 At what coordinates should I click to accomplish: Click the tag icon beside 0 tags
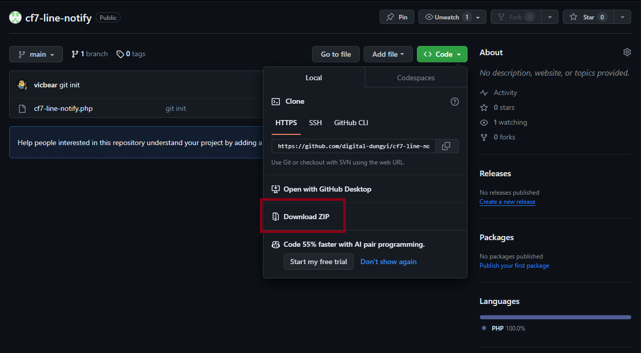120,54
